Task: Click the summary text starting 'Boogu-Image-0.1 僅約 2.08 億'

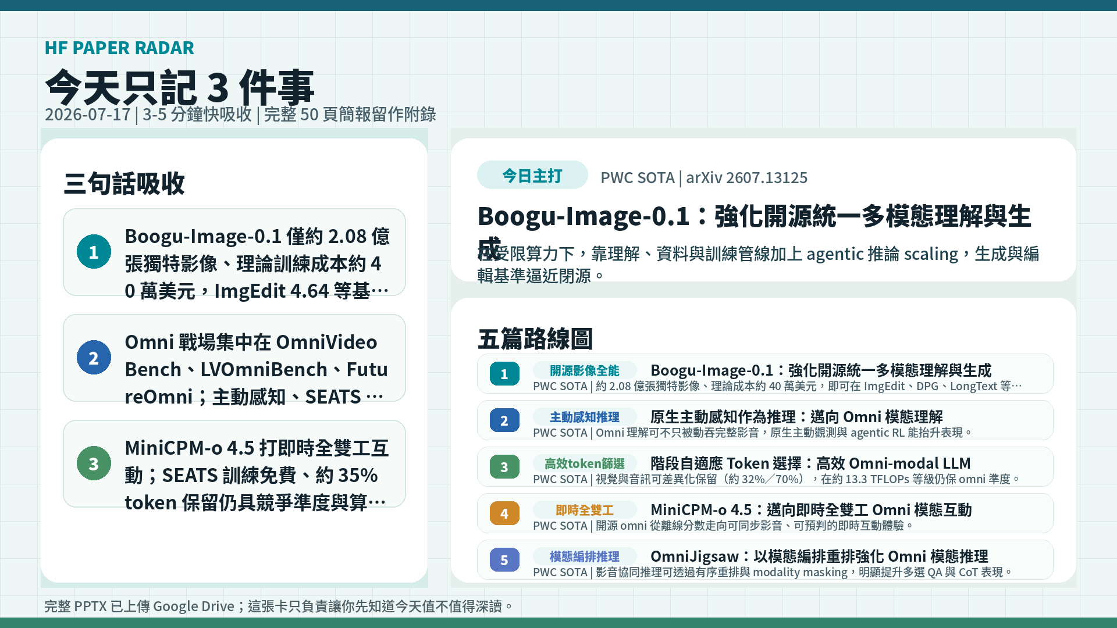Action: [257, 263]
